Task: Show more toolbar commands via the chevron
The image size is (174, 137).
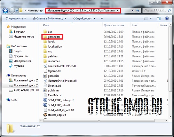Action: pyautogui.click(x=102, y=18)
